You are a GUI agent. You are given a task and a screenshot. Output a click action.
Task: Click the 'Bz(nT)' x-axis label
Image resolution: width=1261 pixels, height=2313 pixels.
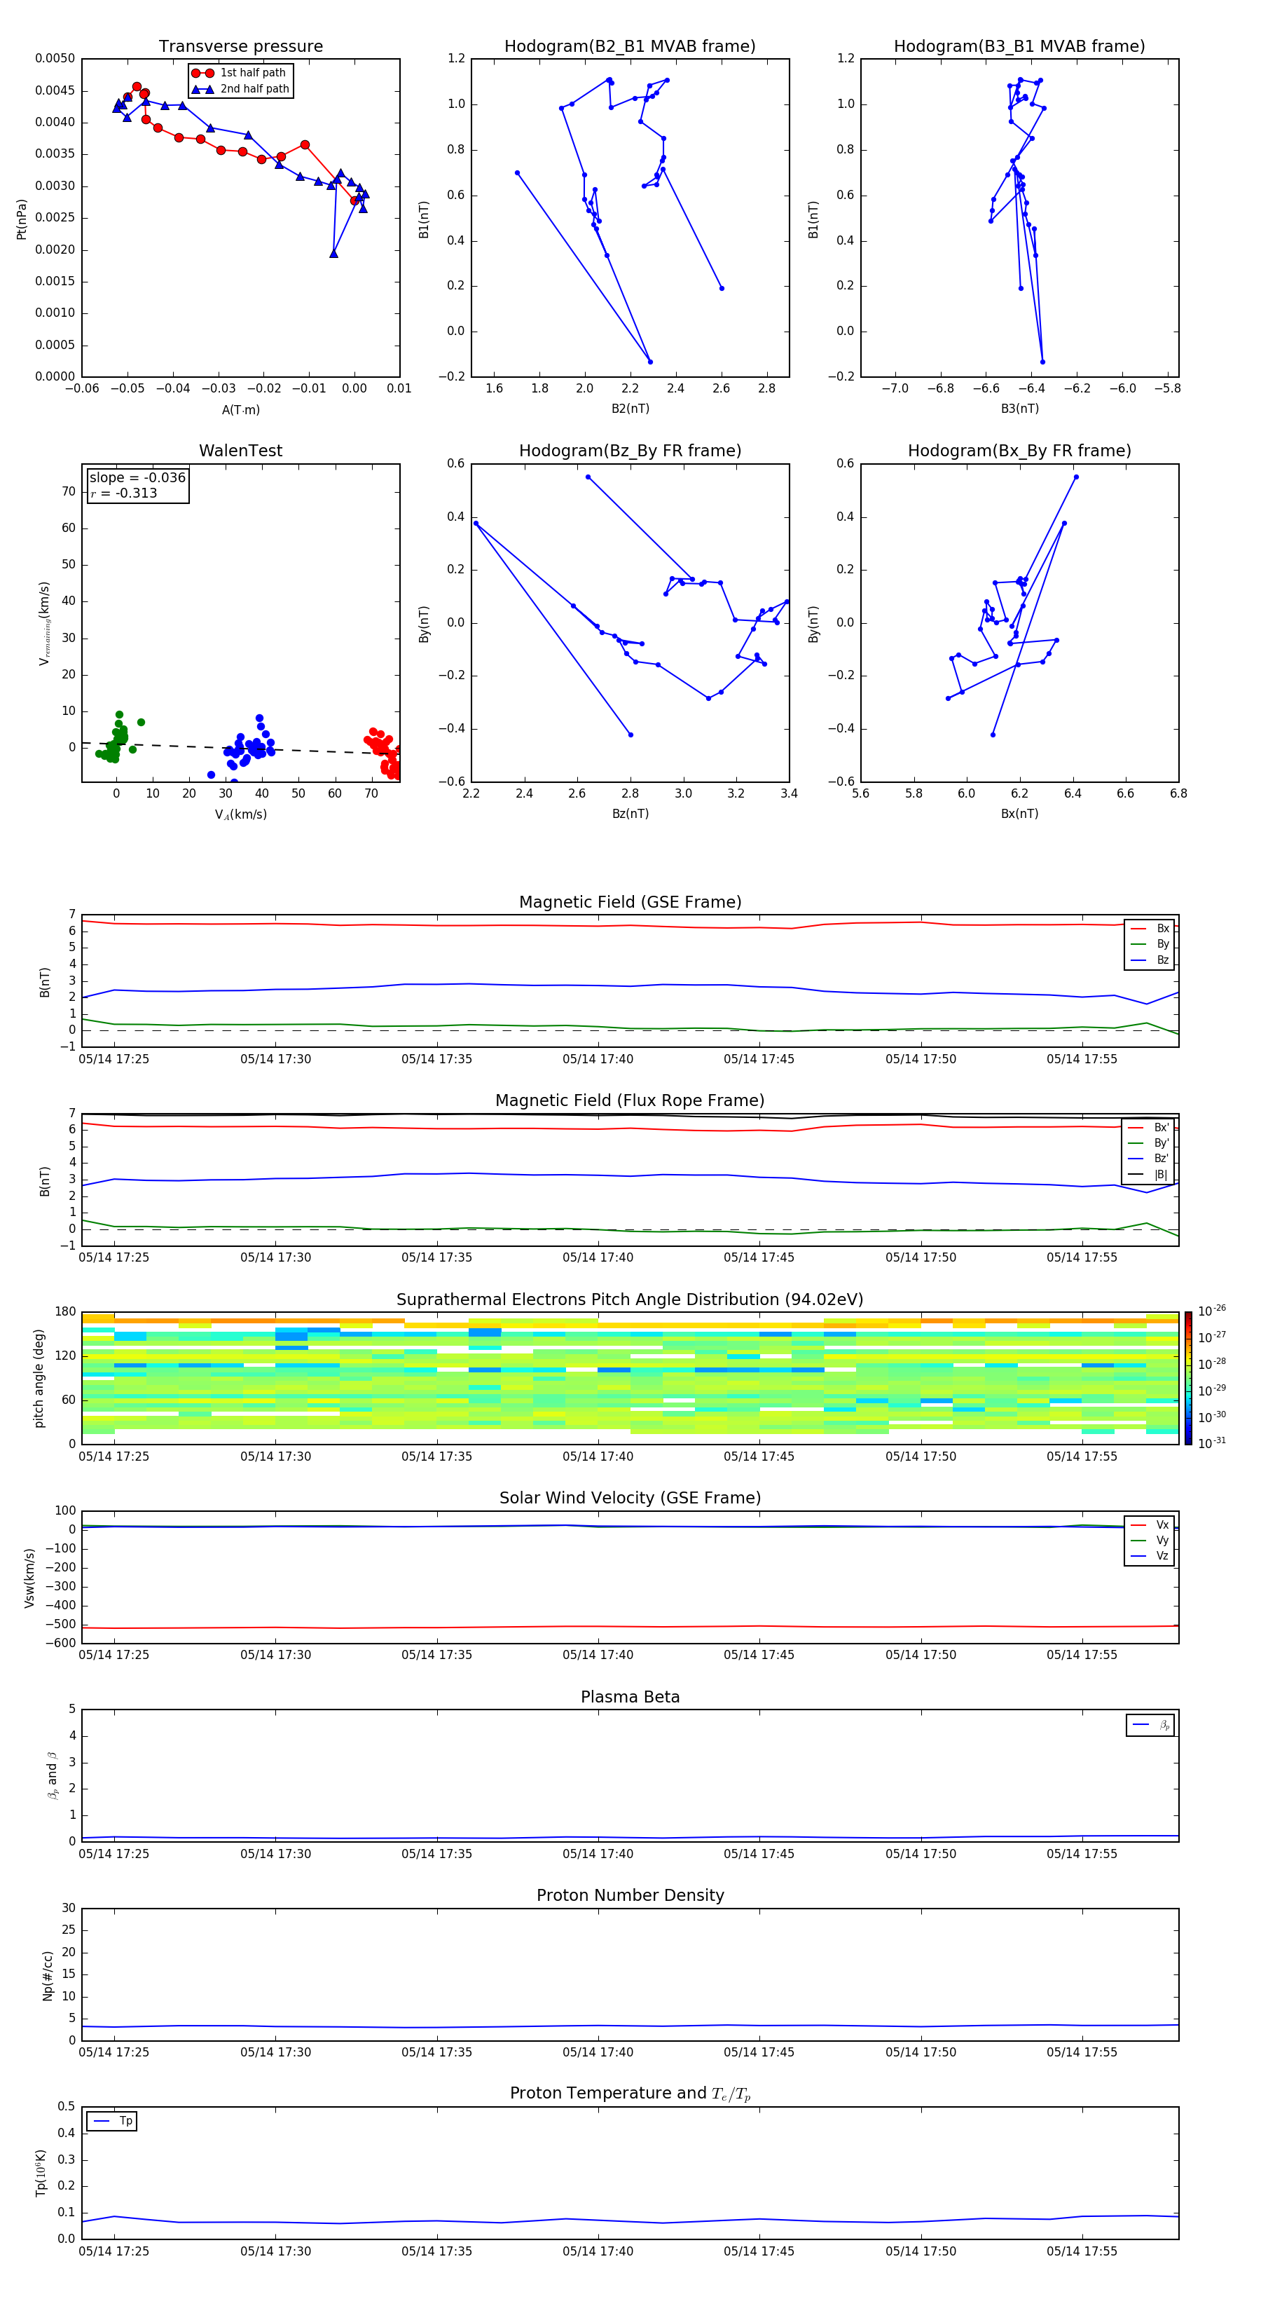630,814
